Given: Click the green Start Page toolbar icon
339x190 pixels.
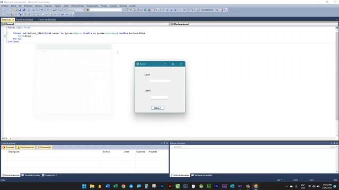Looking at the screenshot, I should [146, 10].
